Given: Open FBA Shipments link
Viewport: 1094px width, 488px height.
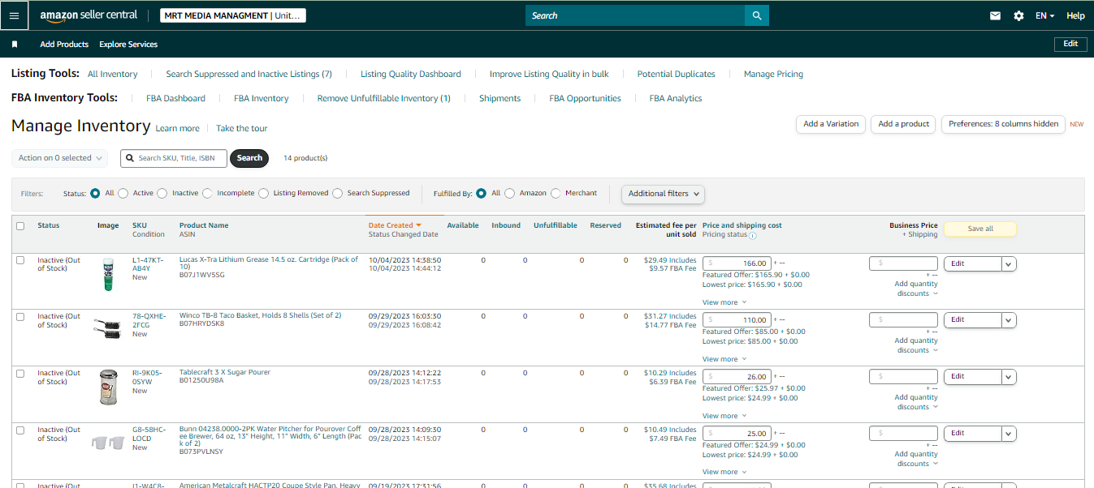Looking at the screenshot, I should click(x=499, y=98).
